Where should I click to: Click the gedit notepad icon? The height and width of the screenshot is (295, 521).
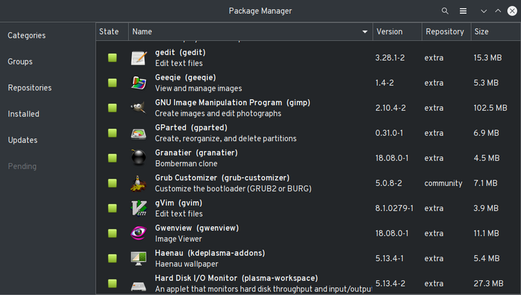(139, 58)
